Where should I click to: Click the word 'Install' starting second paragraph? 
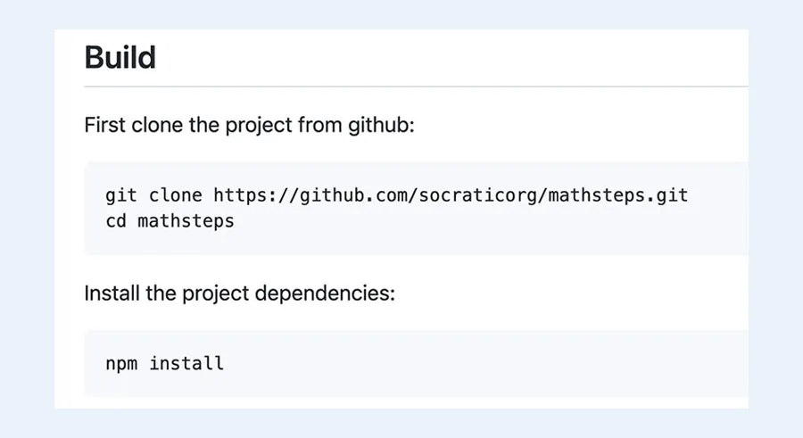click(x=112, y=293)
